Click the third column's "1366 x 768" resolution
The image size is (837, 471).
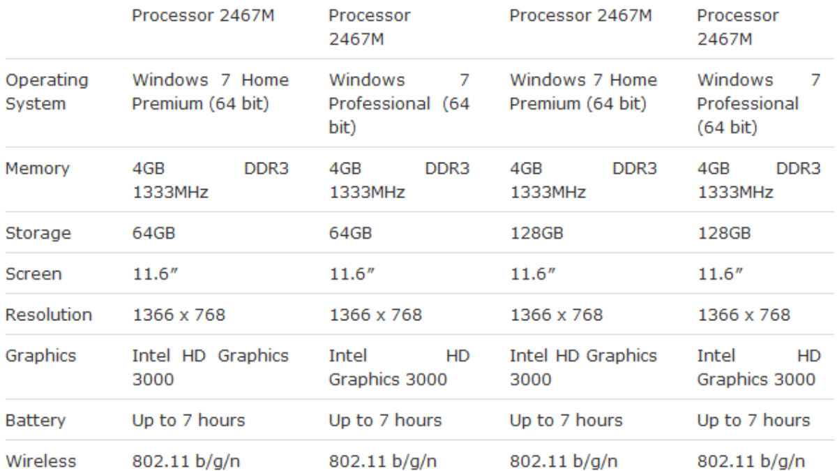click(557, 315)
